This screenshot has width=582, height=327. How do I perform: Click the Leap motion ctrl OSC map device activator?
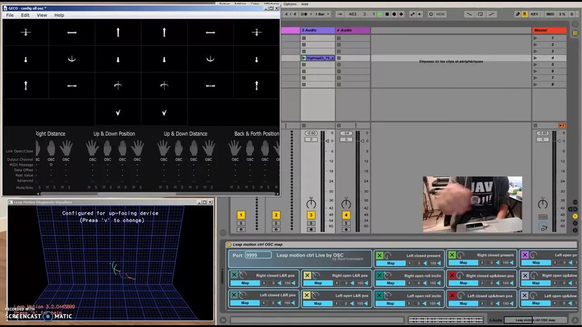tap(229, 244)
